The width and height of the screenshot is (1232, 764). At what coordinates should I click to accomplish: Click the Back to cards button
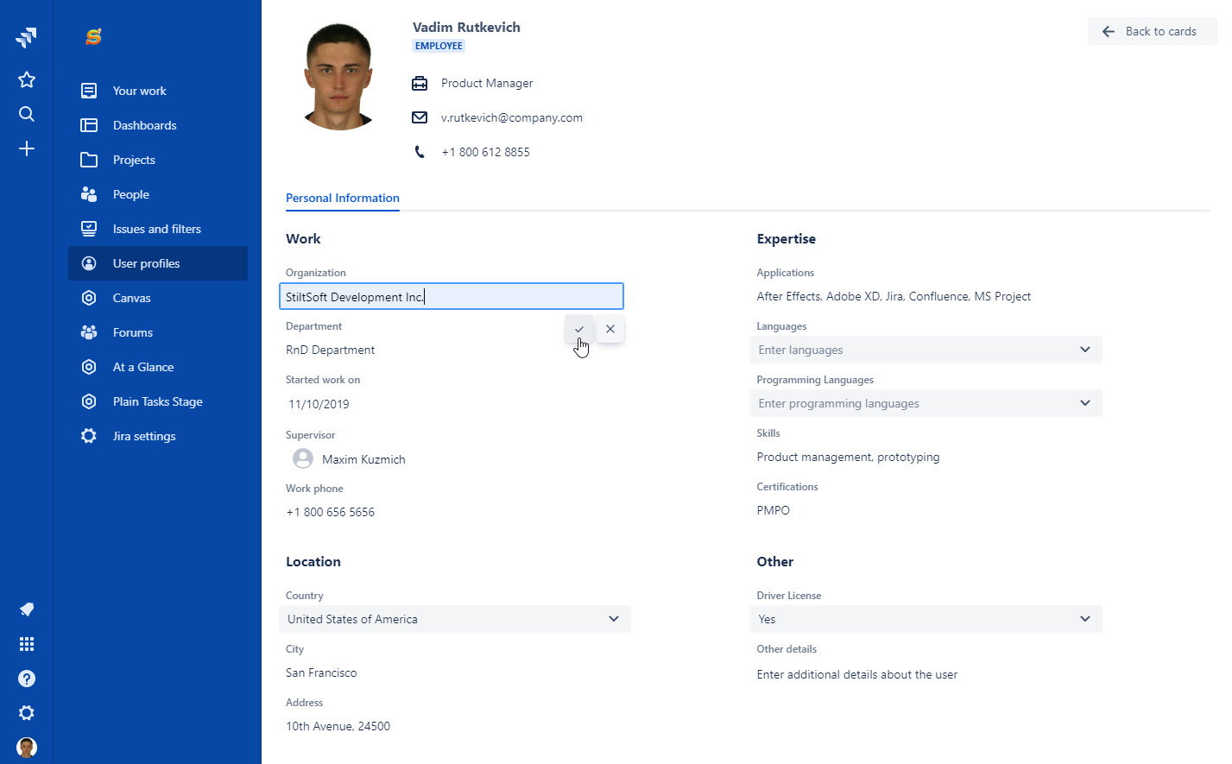(1152, 31)
